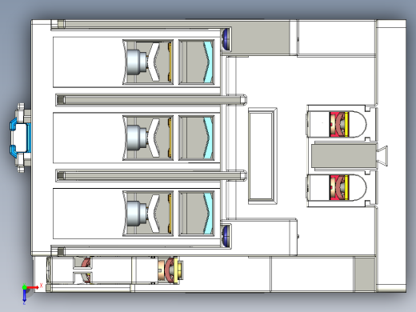Screen dimensions: 416x312
Task: Pick the silver cylinder in the middle chamber
Action: pos(137,138)
